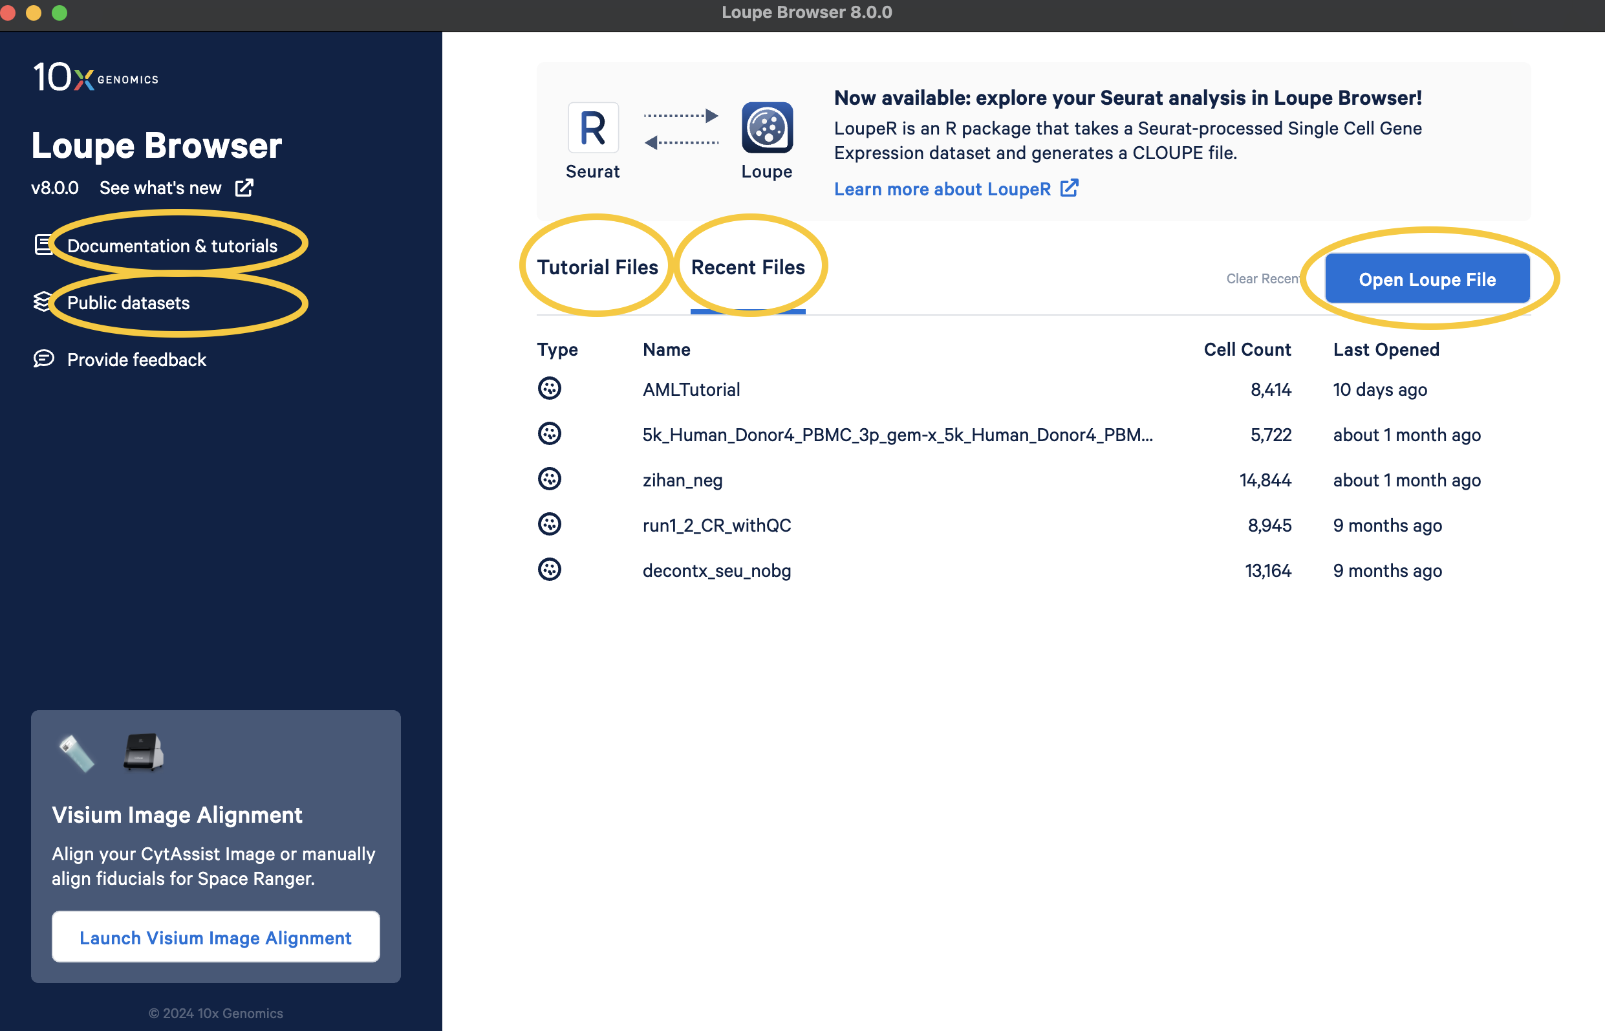Click the Visium slide icon
The image size is (1605, 1031).
point(77,753)
